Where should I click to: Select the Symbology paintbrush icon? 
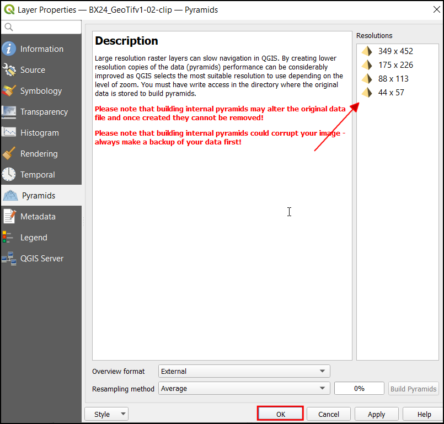click(9, 91)
